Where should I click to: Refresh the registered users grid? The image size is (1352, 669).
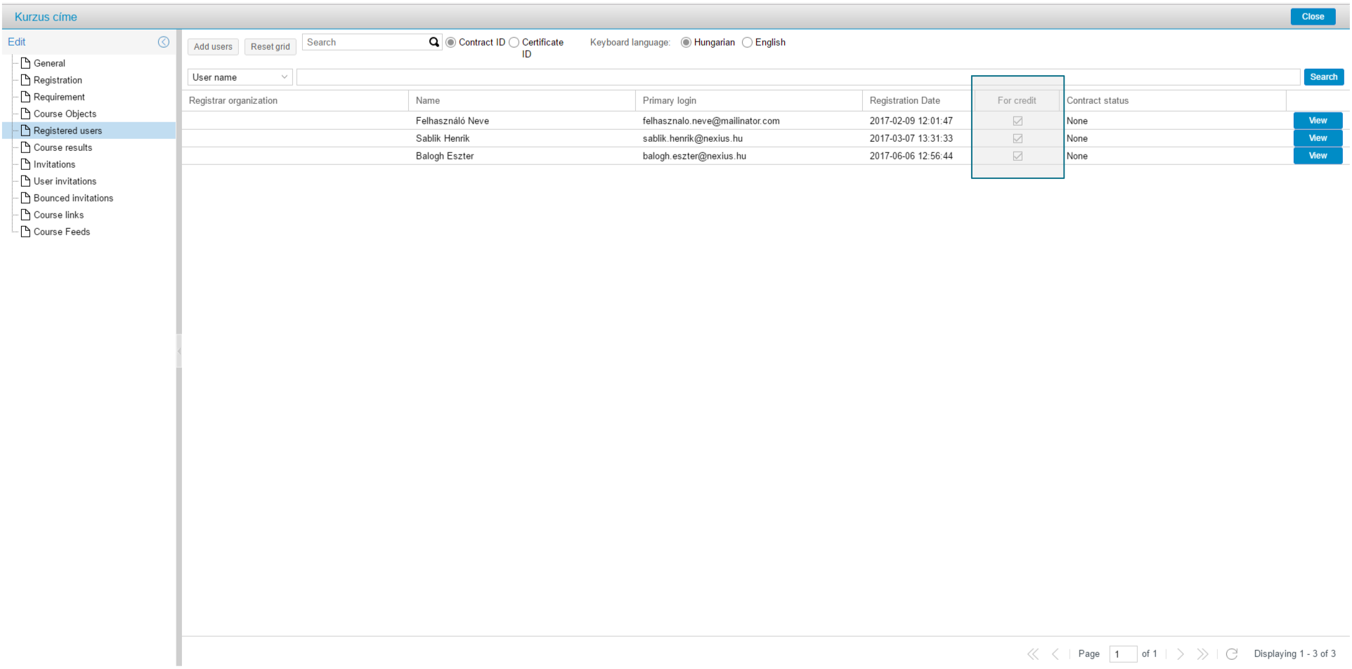(x=1232, y=654)
